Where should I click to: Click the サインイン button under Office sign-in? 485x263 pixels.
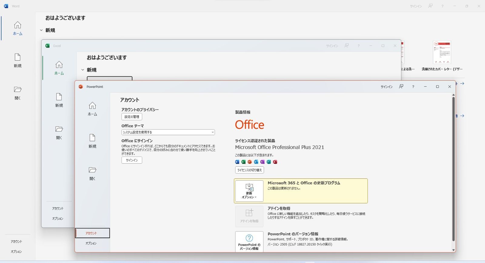[x=132, y=160]
